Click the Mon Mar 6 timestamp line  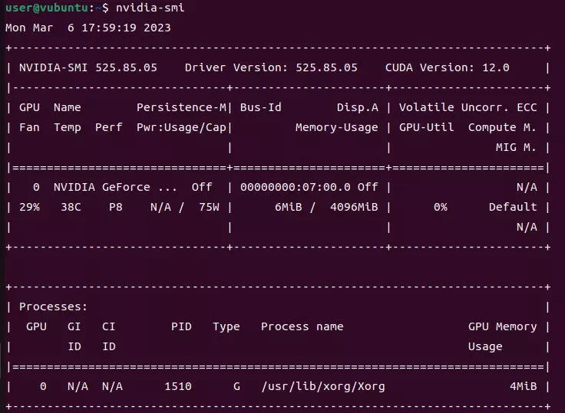[88, 28]
